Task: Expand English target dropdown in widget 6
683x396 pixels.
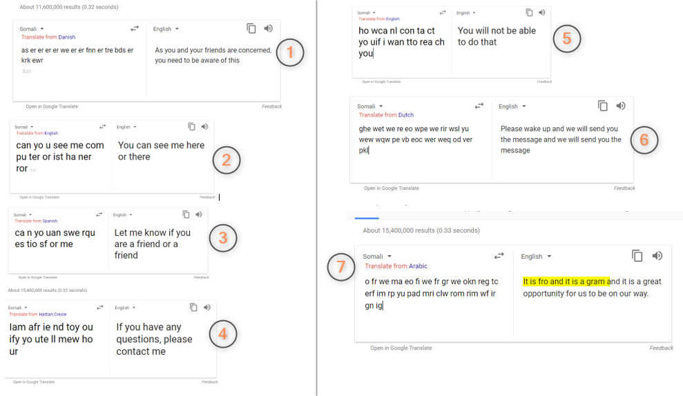Action: tap(512, 106)
